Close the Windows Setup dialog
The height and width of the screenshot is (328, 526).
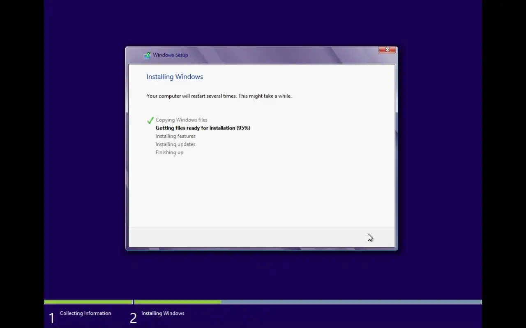[387, 50]
